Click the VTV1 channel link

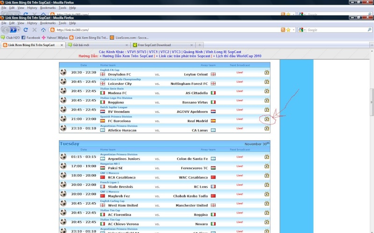coord(131,52)
